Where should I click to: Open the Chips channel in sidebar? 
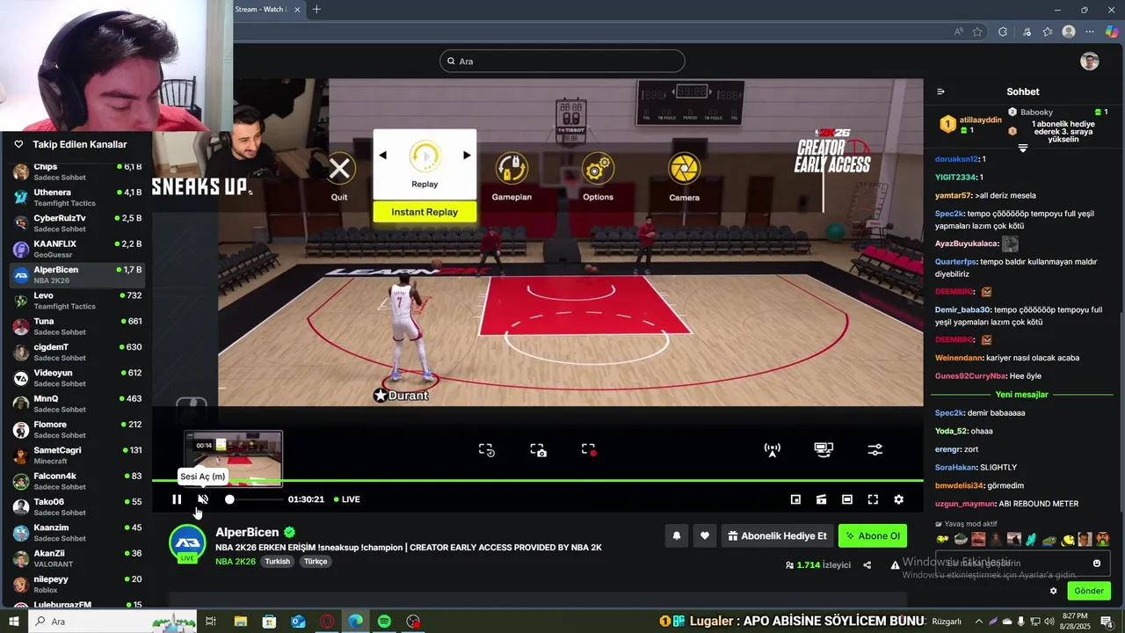point(77,171)
